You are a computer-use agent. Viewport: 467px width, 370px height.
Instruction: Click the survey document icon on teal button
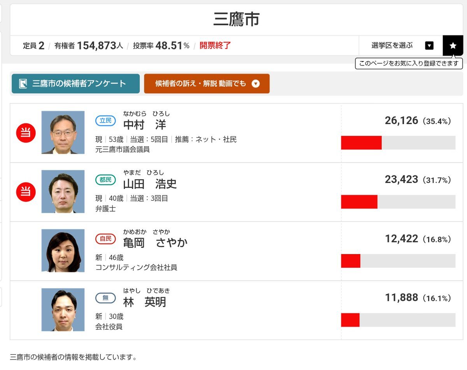[23, 84]
